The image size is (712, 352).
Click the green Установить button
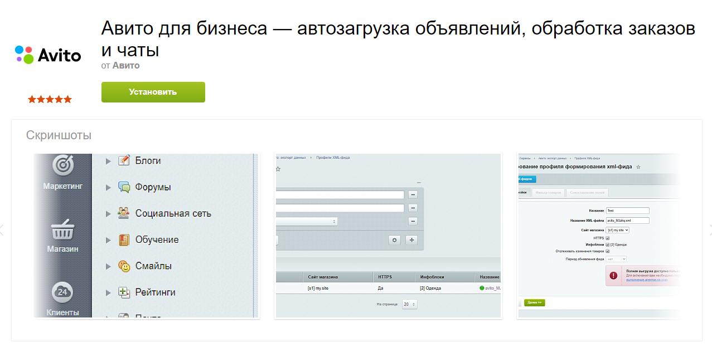[153, 92]
